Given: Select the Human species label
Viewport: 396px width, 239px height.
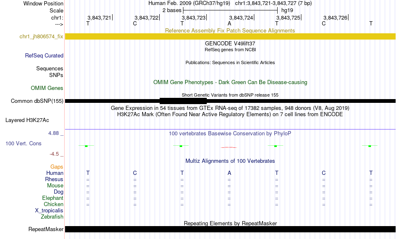Looking at the screenshot, I should click(x=55, y=173).
